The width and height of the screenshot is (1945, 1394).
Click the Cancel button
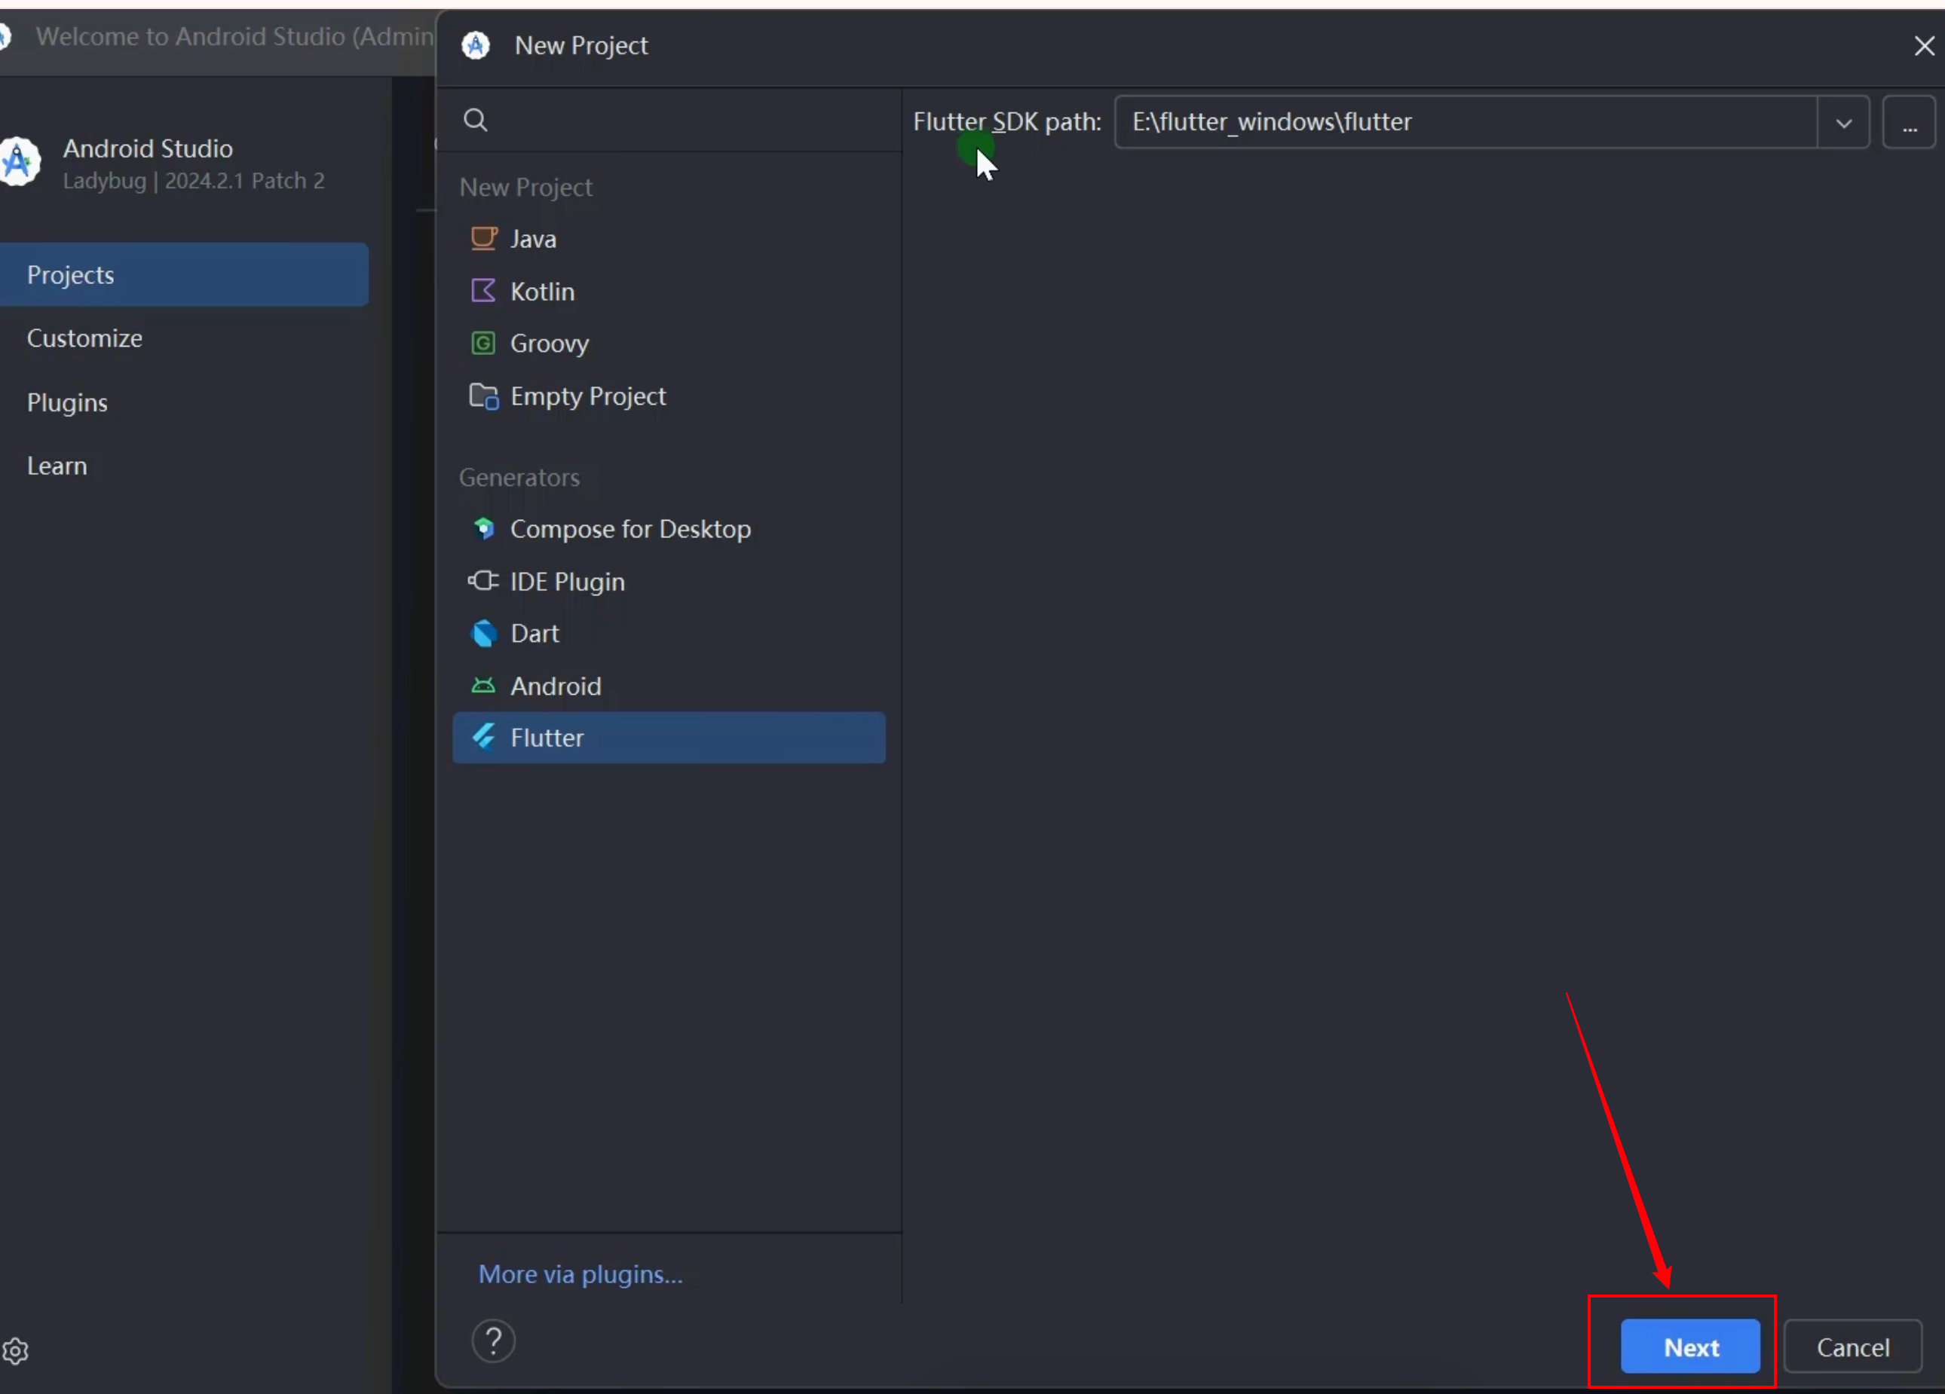1853,1347
